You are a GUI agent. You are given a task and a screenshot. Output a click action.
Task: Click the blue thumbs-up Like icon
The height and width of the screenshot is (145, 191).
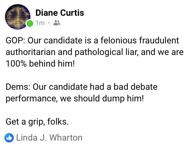[9, 137]
